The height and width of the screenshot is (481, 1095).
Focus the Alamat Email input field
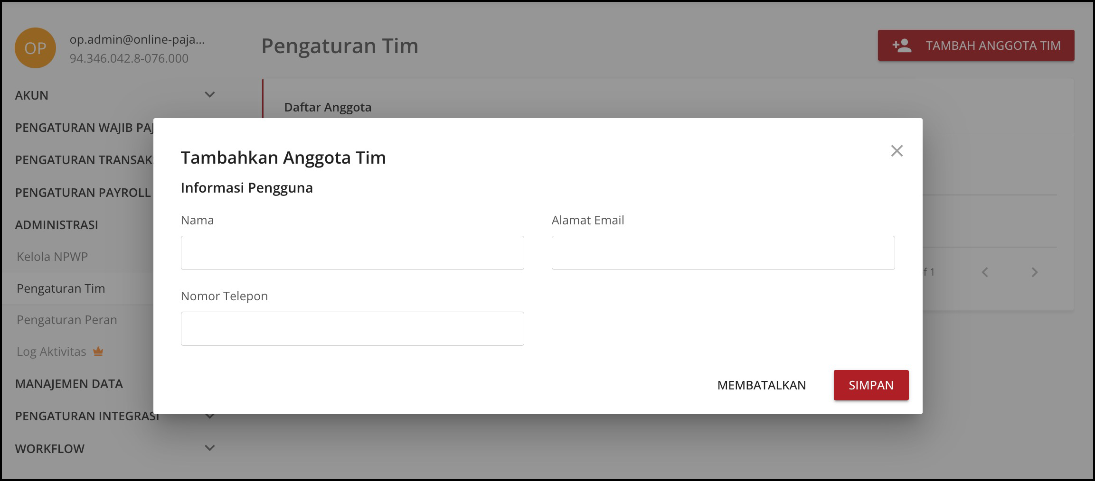coord(723,253)
